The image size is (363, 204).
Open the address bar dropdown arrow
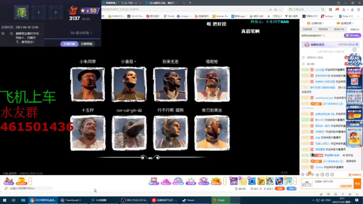[x=280, y=10]
